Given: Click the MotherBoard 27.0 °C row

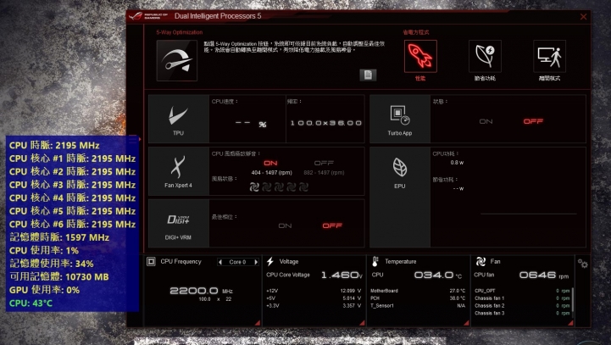Looking at the screenshot, I should click(x=418, y=291).
